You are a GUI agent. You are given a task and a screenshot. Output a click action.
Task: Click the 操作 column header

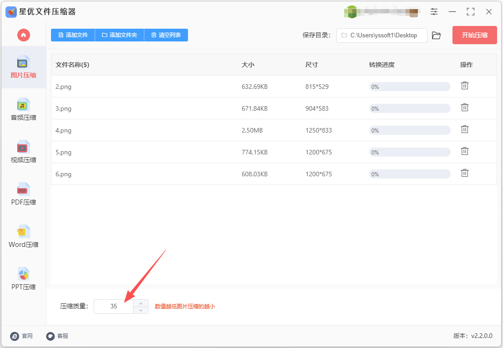pos(467,65)
